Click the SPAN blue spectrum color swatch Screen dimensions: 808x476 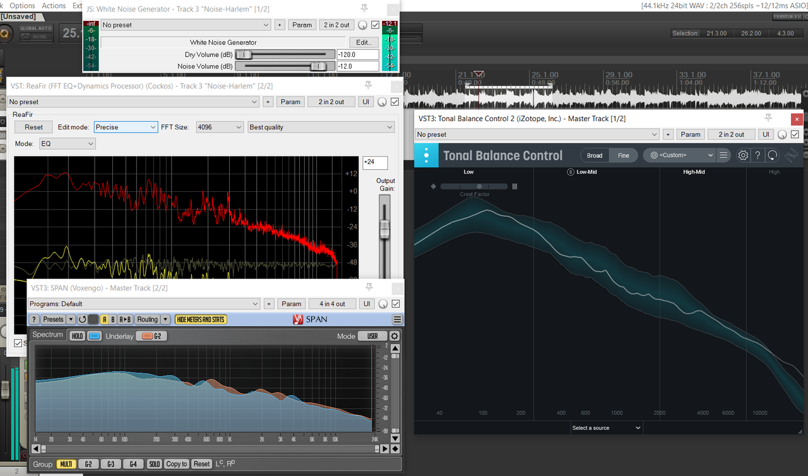tap(95, 336)
